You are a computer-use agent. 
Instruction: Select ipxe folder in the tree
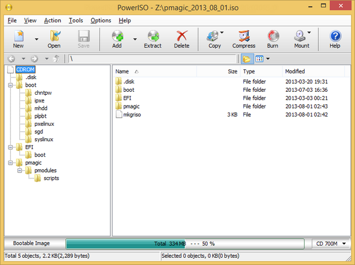pos(40,100)
